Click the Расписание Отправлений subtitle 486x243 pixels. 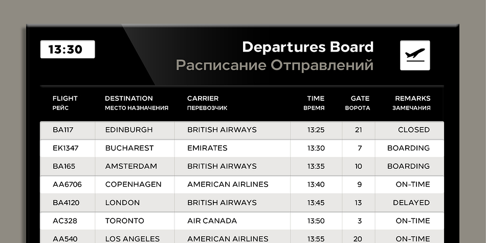click(275, 65)
